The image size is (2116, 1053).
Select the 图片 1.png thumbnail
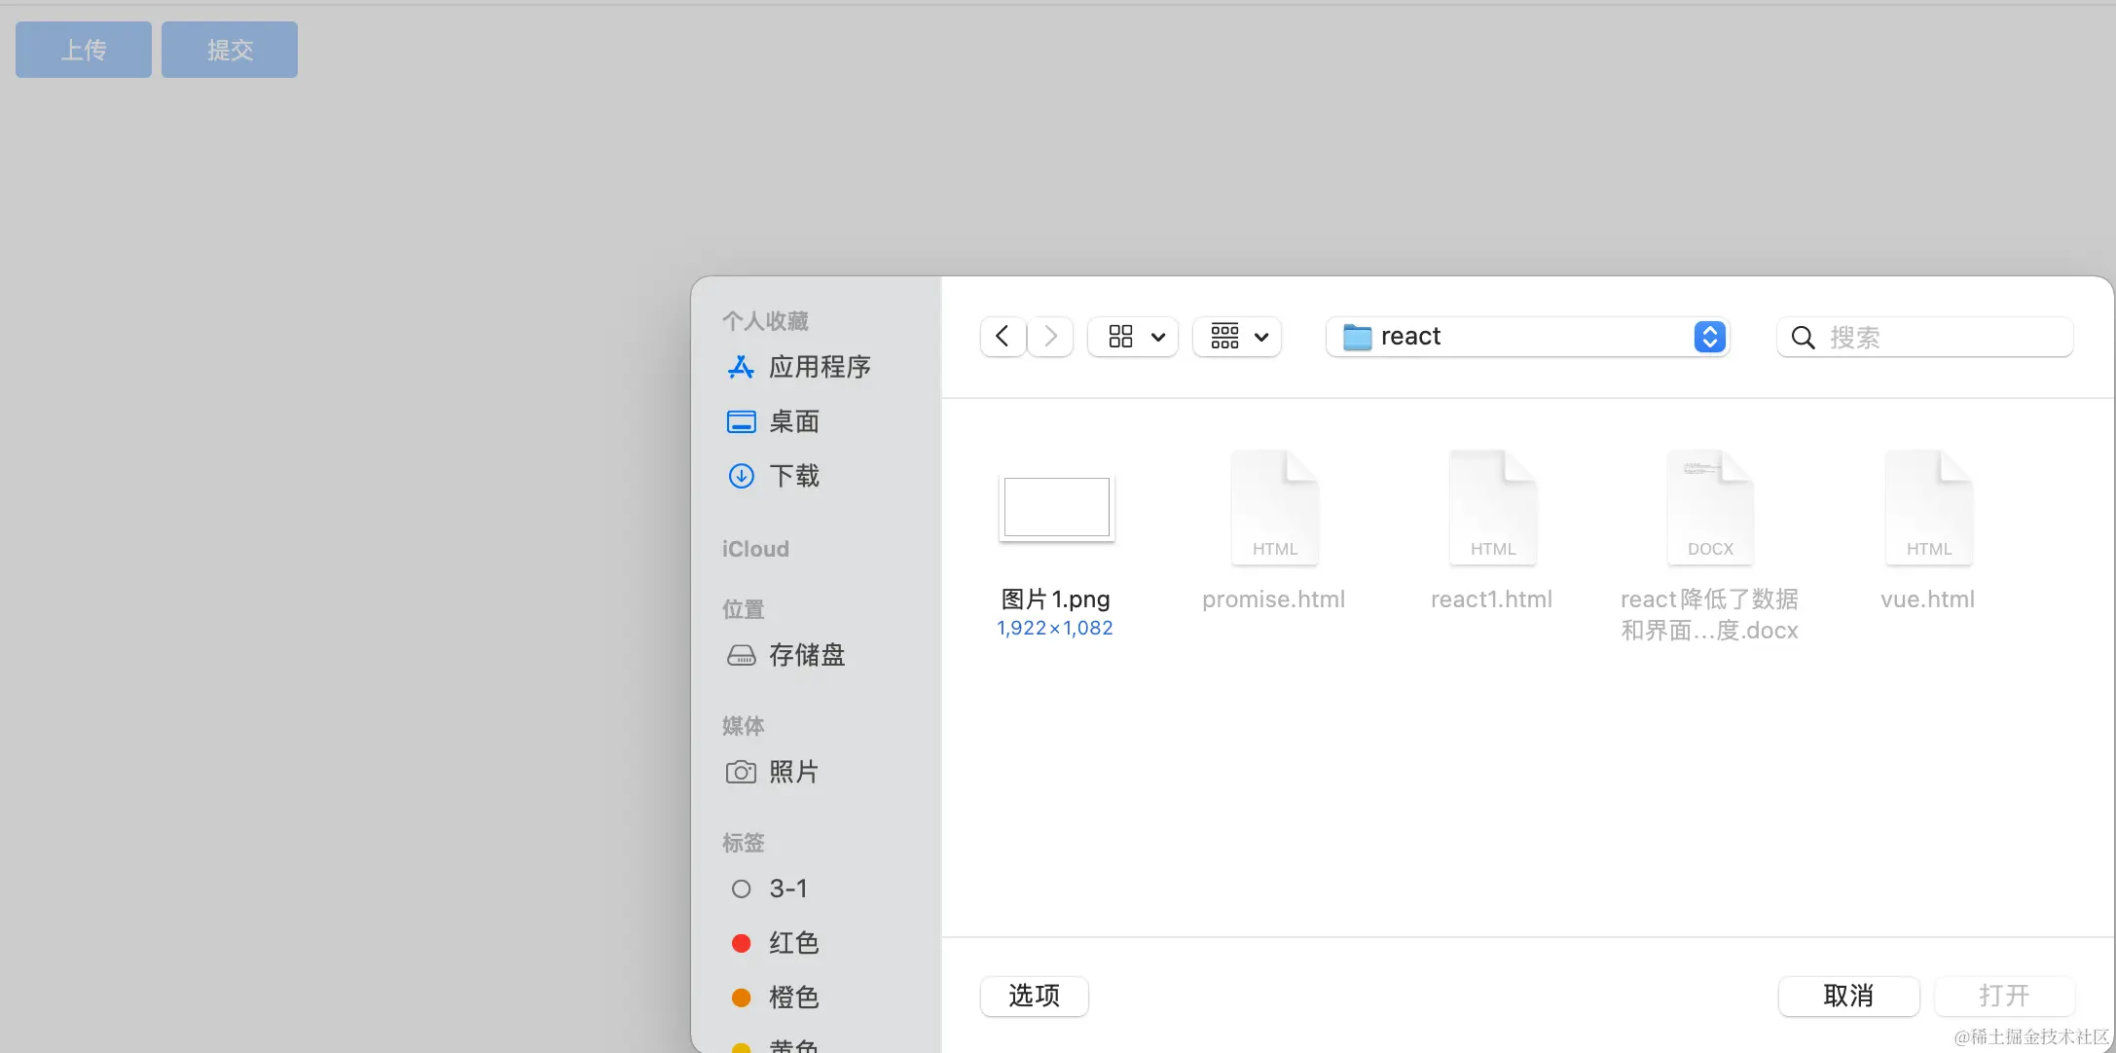(1056, 507)
